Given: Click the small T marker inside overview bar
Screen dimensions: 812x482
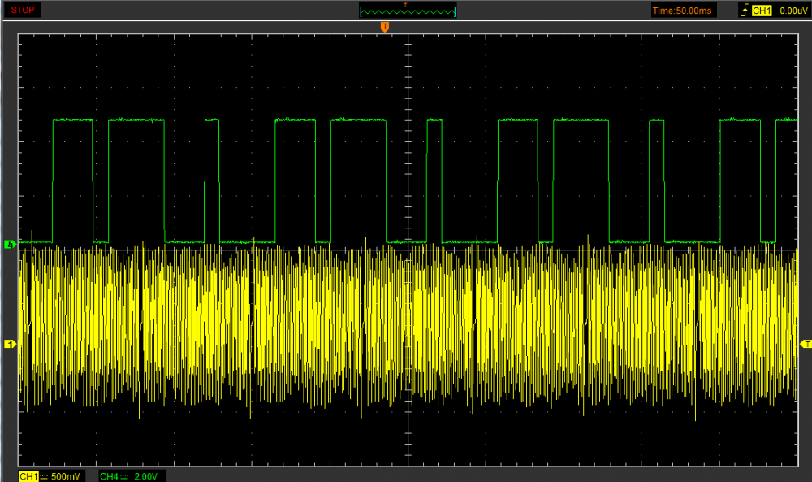Looking at the screenshot, I should 405,5.
